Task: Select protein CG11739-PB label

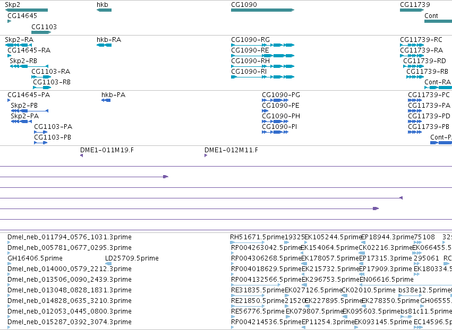Action: point(428,127)
